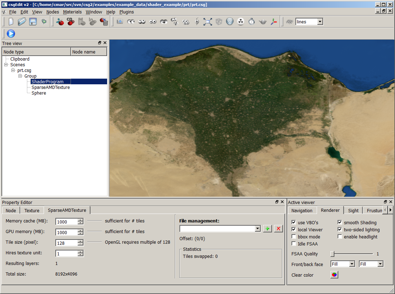This screenshot has width=395, height=294.
Task: Click the blue play button
Action: [x=11, y=34]
